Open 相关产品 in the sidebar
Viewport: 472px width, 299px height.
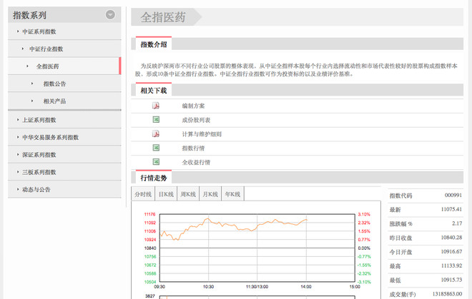(54, 101)
